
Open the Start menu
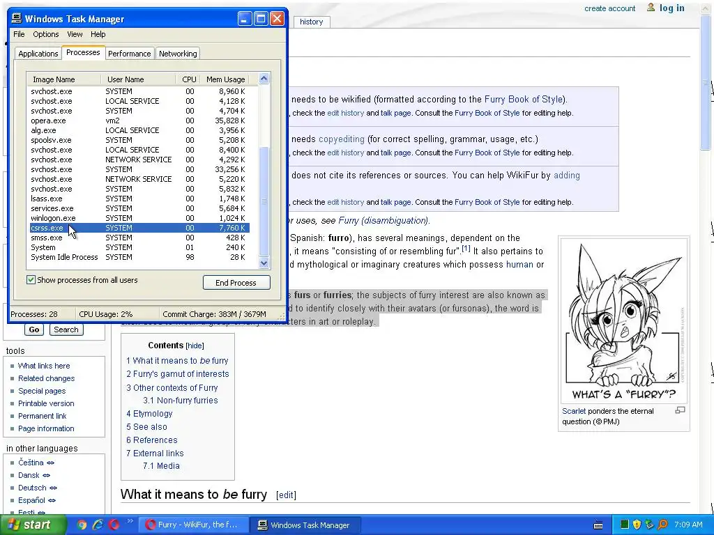[x=33, y=525]
